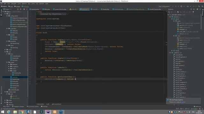The height and width of the screenshot is (114, 204).
Task: Click the Git master branch indicator
Action: 194,109
